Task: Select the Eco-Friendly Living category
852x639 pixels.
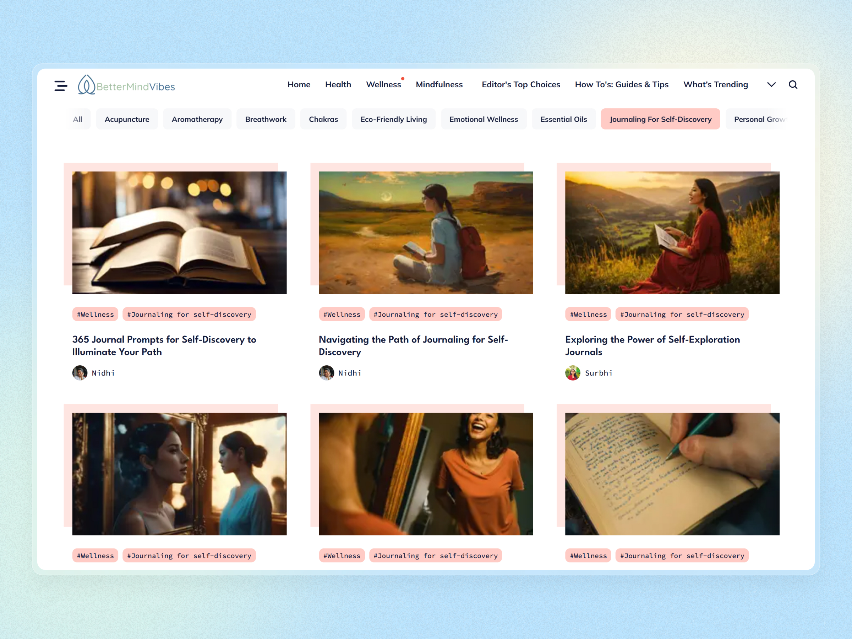Action: coord(394,119)
